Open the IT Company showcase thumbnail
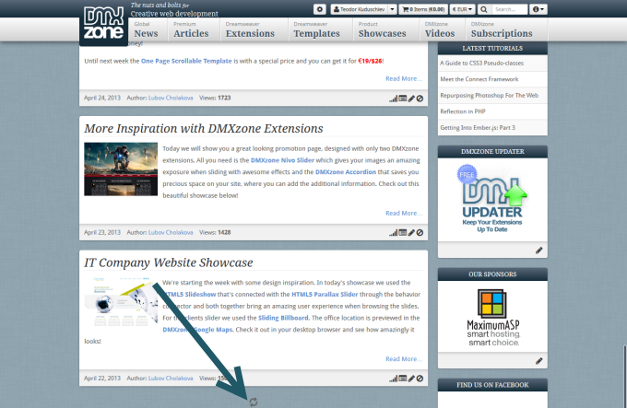This screenshot has width=627, height=408. (x=121, y=303)
